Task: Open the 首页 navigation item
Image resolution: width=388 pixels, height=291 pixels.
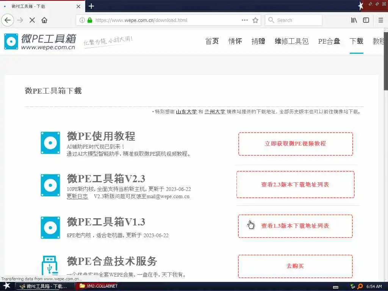Action: (212, 41)
